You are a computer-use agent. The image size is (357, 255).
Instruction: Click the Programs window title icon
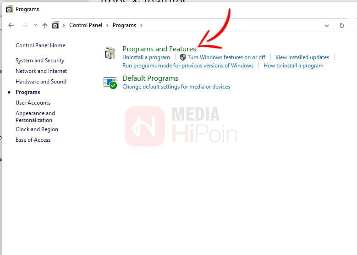(9, 9)
